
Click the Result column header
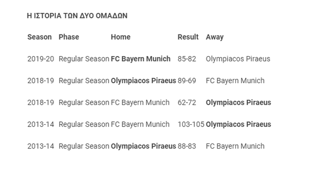tap(188, 37)
